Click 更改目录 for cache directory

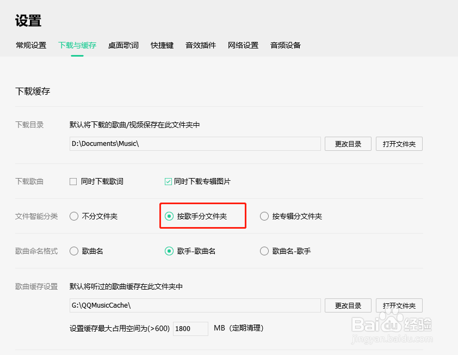[x=348, y=305]
